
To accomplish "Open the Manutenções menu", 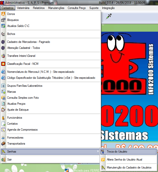I will pyautogui.click(x=56, y=8).
